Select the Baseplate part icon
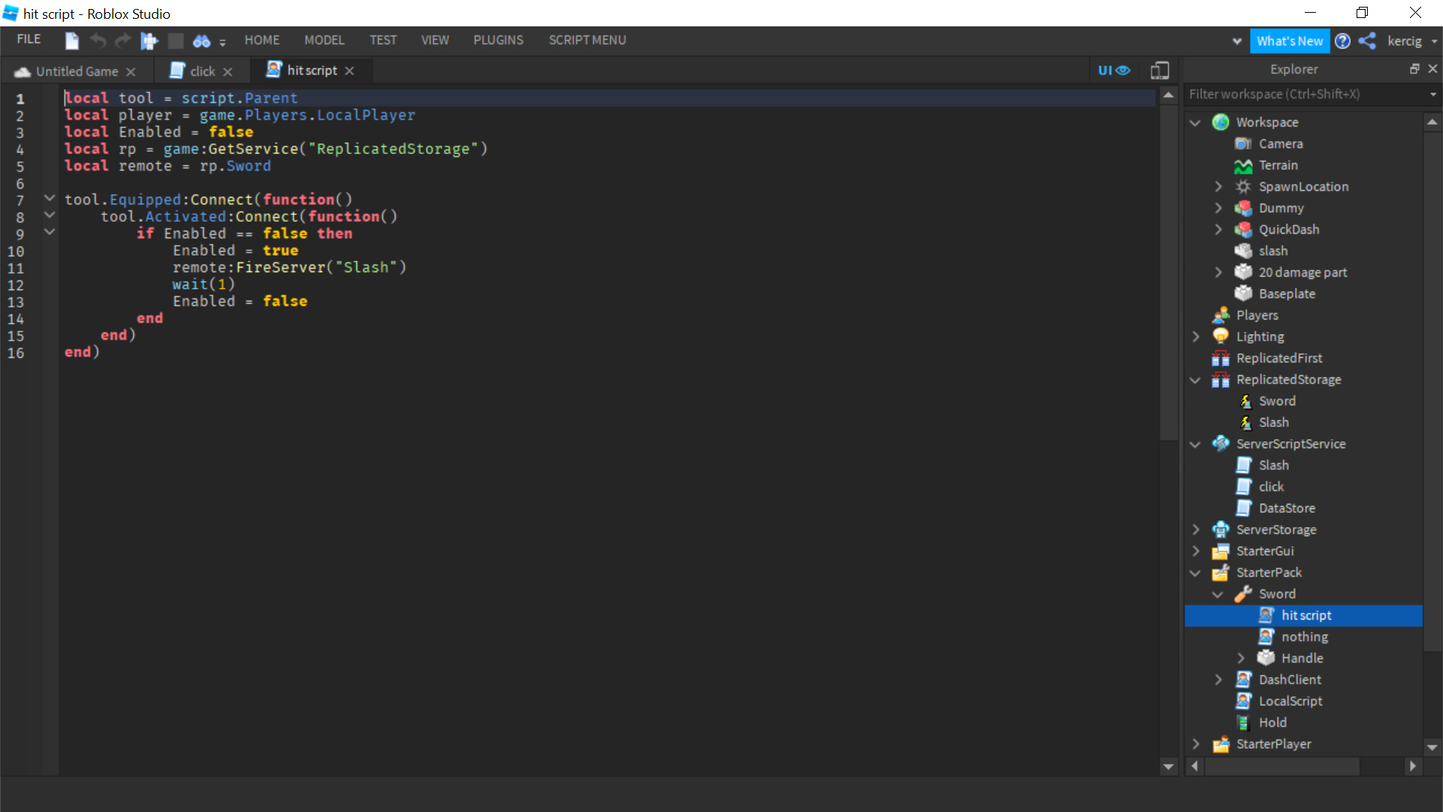This screenshot has width=1443, height=812. 1244,294
